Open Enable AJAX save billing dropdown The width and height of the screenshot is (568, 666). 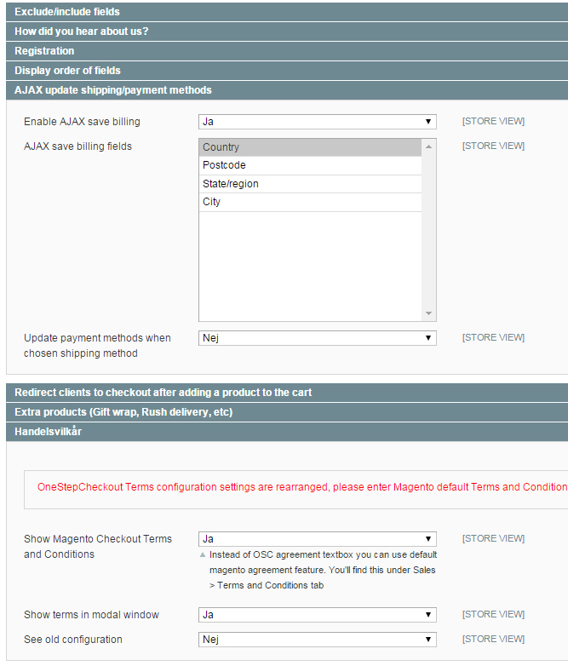pos(317,122)
